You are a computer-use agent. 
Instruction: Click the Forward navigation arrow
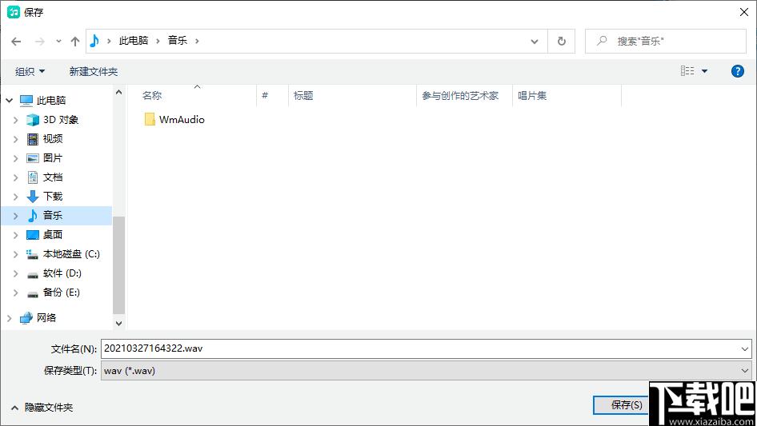[39, 42]
